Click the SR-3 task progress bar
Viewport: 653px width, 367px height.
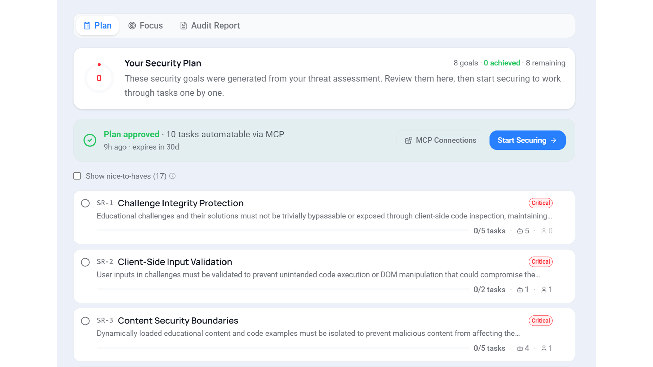coord(283,348)
